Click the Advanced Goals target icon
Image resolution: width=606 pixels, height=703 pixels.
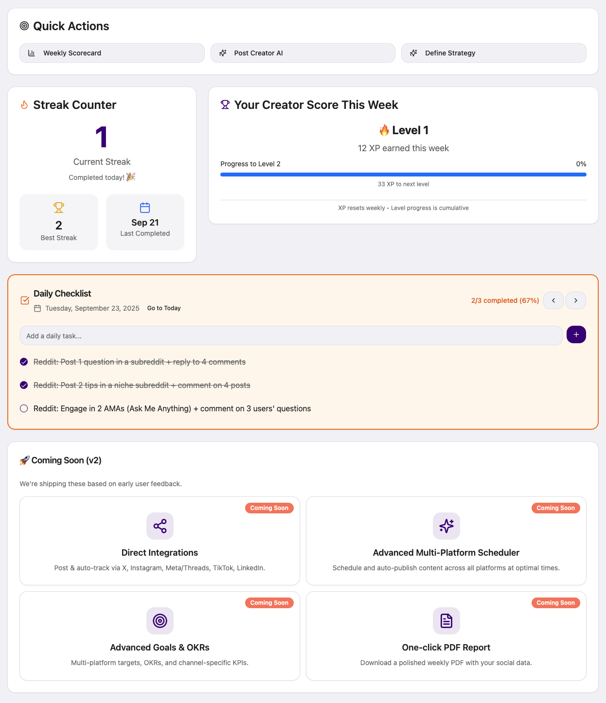[x=160, y=621]
